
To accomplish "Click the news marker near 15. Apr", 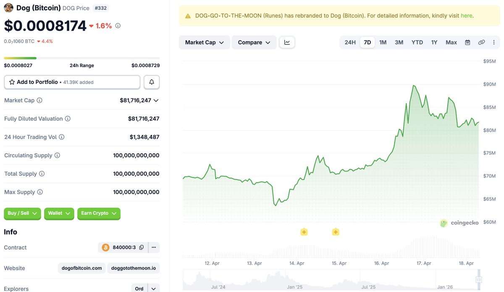I will (x=336, y=232).
